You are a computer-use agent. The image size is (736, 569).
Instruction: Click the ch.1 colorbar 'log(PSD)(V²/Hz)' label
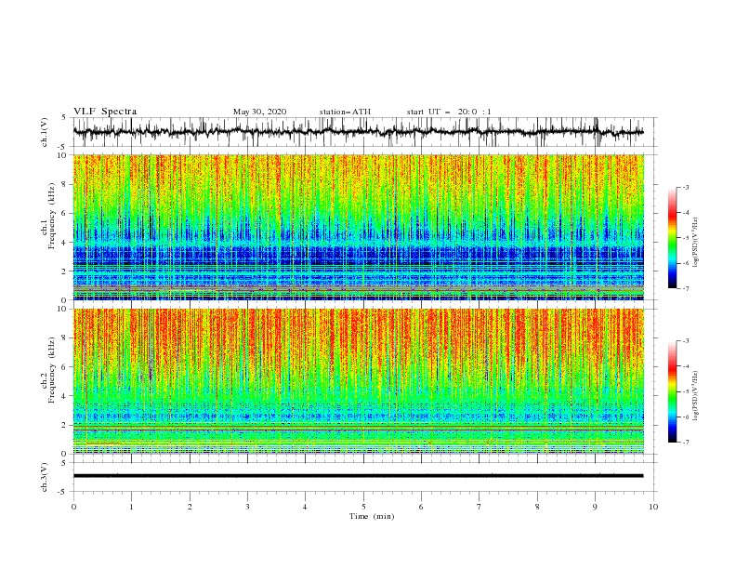[695, 243]
